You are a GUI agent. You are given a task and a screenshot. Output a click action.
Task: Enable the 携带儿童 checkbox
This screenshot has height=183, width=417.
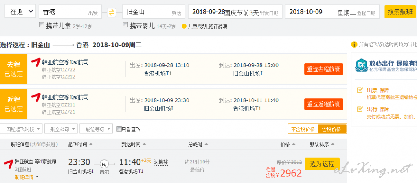coord(42,25)
